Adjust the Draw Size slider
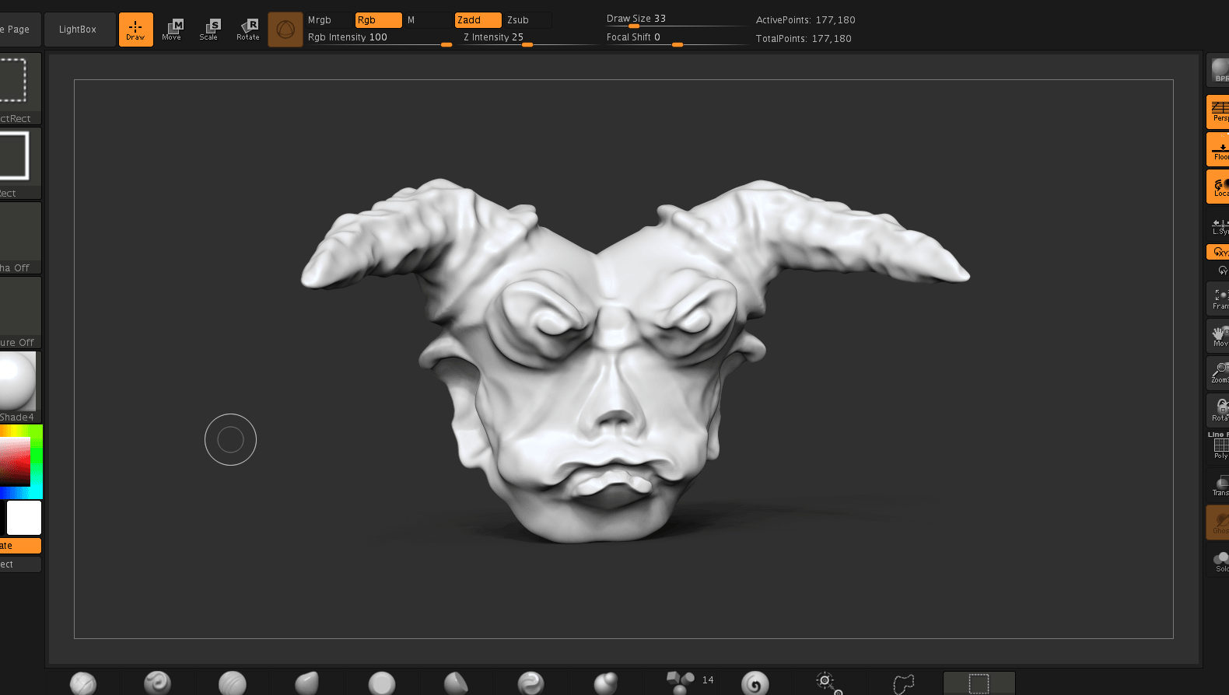Image resolution: width=1229 pixels, height=695 pixels. [x=675, y=19]
